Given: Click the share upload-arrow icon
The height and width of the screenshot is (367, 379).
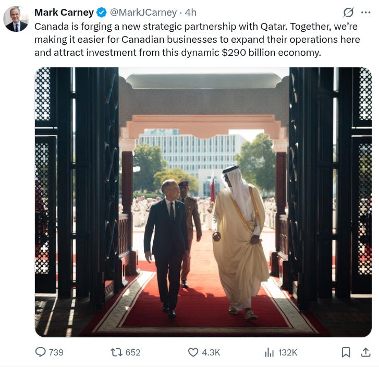Looking at the screenshot, I should coord(365,352).
